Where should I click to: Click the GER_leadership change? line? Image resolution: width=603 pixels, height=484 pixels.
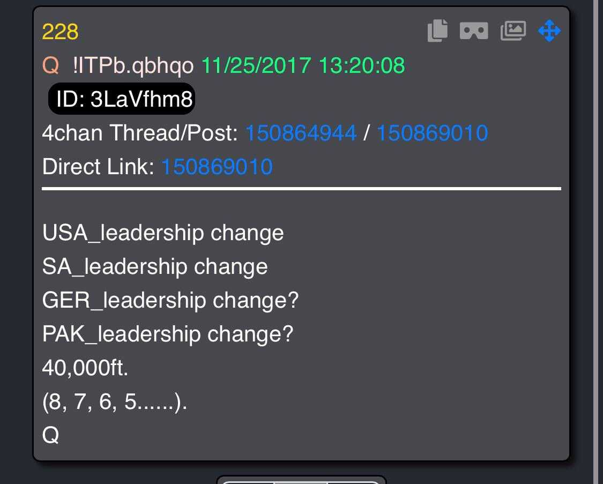[170, 300]
